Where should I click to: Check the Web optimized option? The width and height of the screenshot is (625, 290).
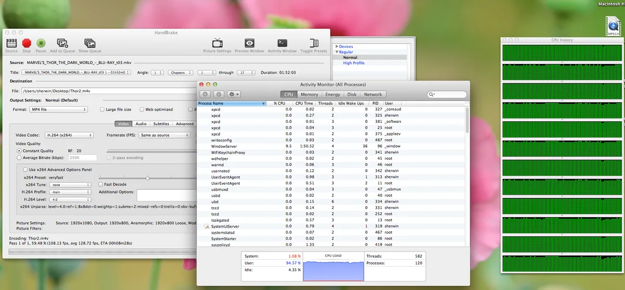coord(142,110)
